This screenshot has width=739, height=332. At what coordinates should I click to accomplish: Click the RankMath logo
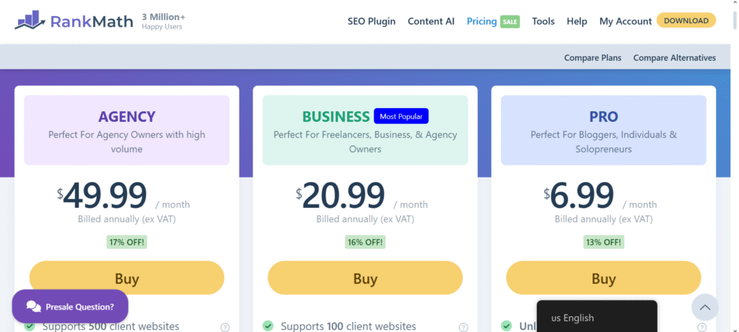[74, 21]
